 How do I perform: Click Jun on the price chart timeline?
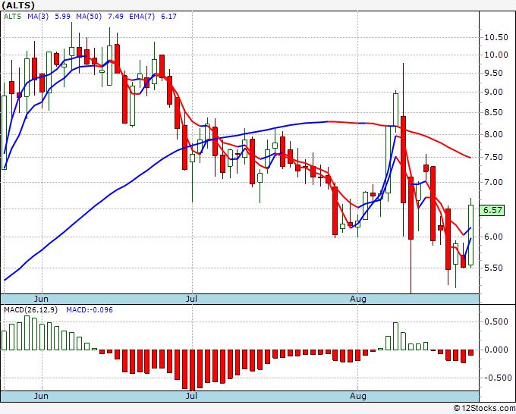[41, 299]
